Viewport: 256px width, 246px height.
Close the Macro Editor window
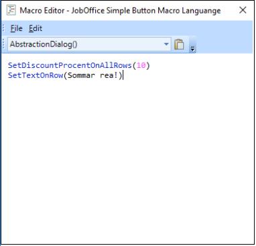click(x=243, y=10)
